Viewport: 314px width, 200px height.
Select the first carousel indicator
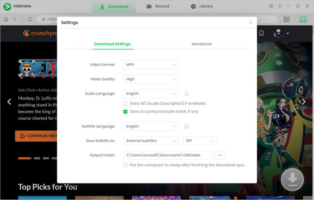25,158
